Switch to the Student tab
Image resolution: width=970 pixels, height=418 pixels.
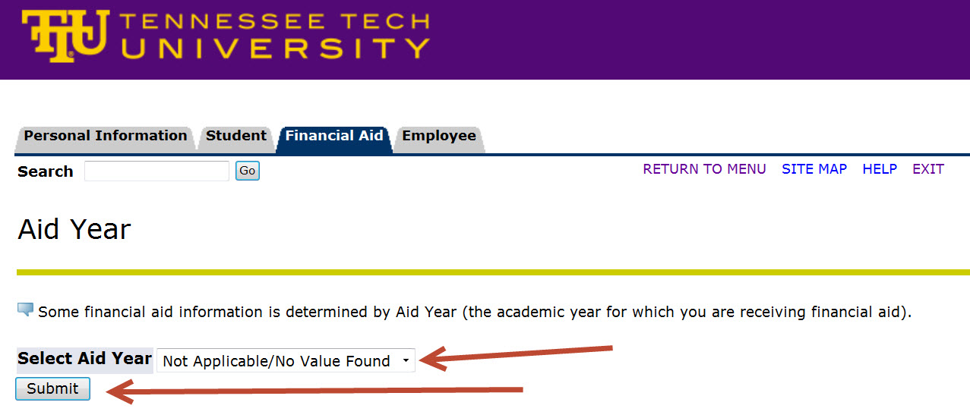[x=235, y=137]
